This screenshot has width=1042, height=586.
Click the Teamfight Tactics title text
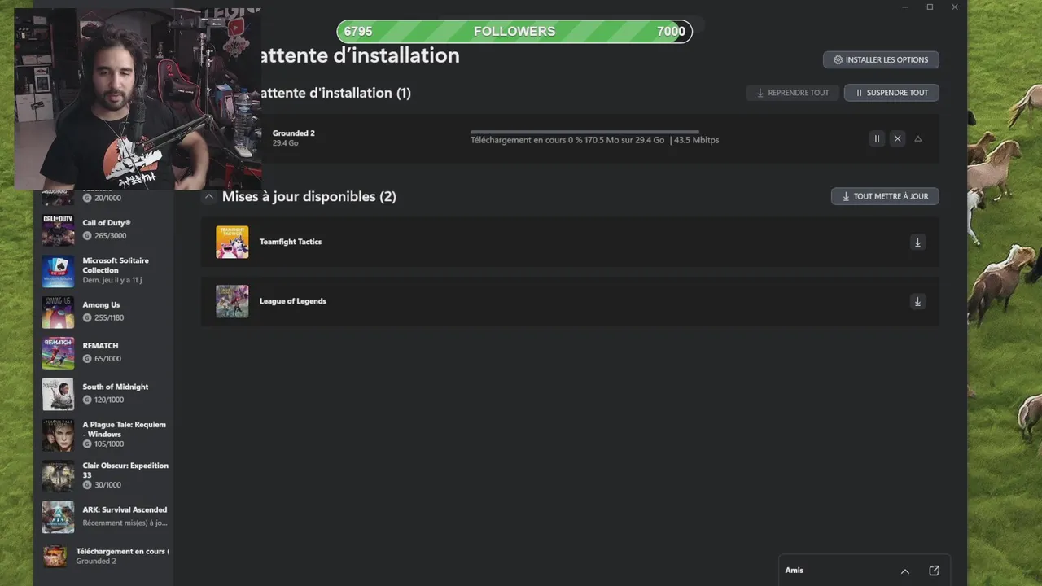tap(291, 242)
